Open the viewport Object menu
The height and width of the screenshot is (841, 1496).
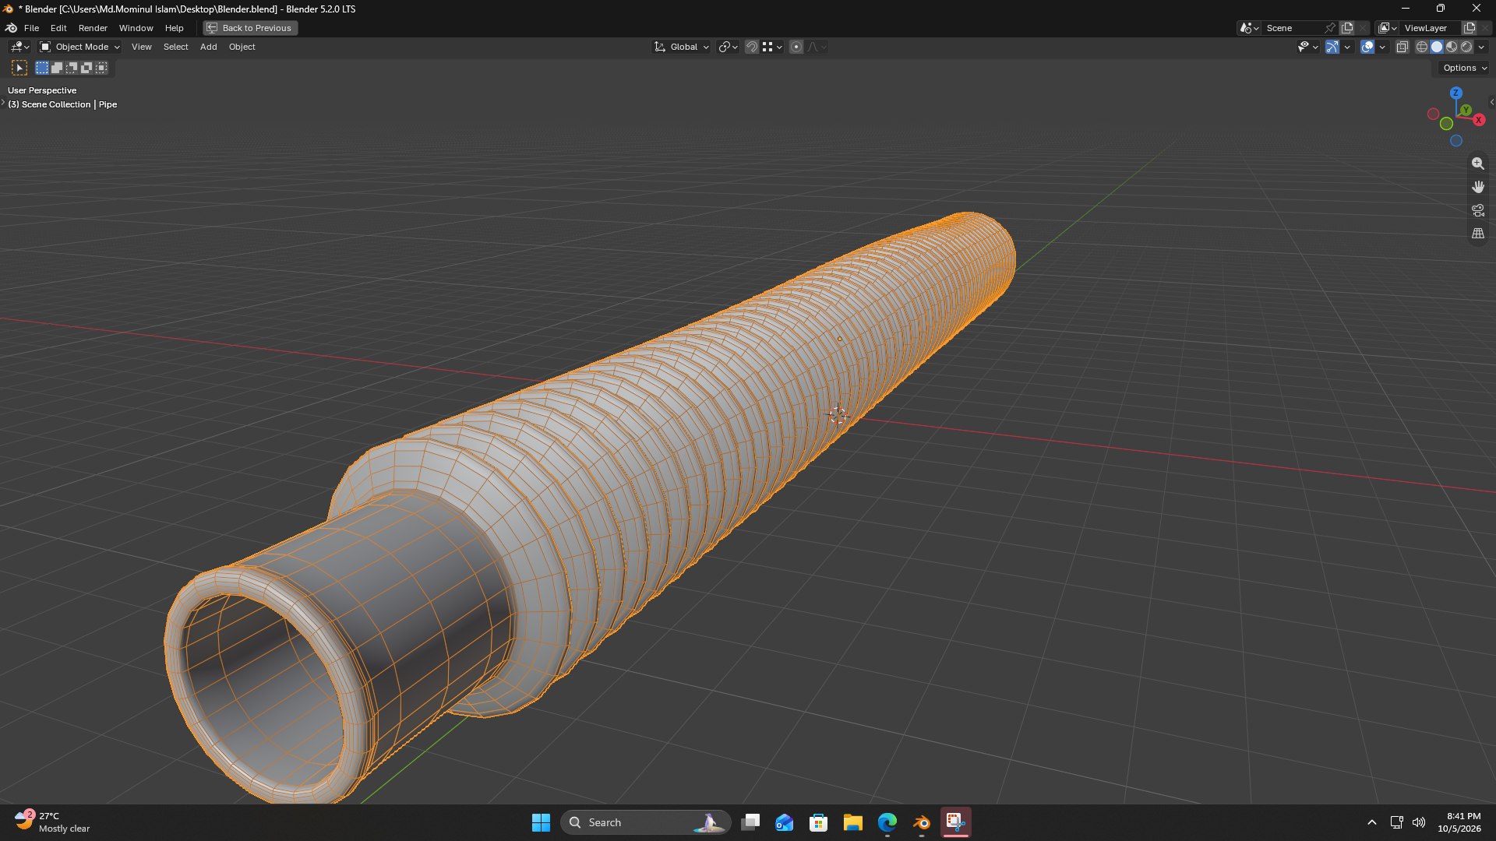click(242, 47)
